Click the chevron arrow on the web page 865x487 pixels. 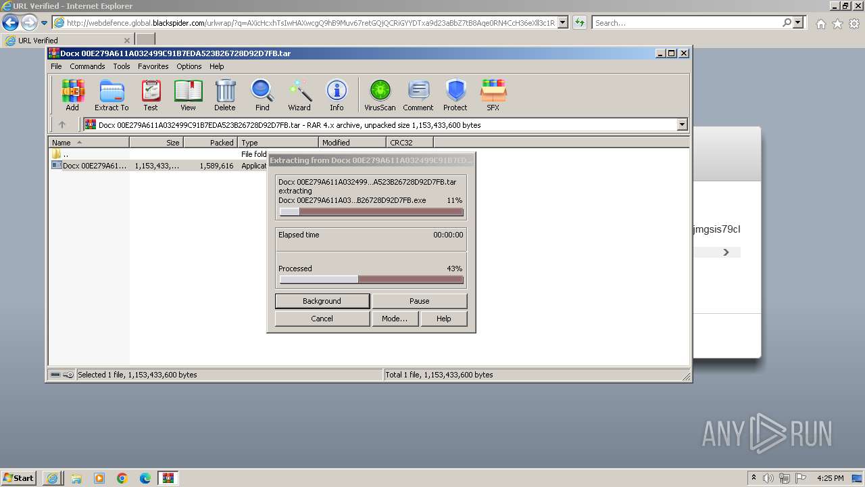point(726,252)
